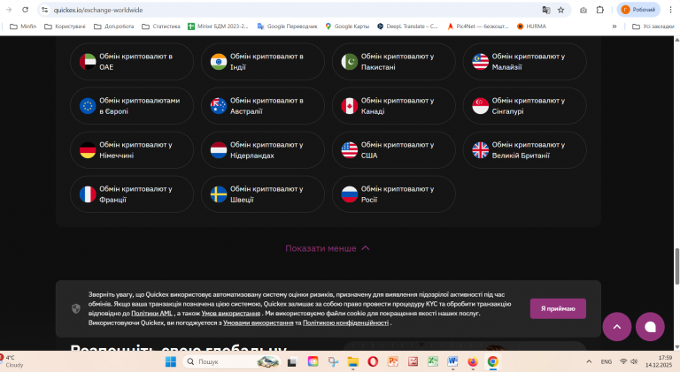The image size is (680, 372).
Task: Select crypto exchange in Європі
Action: [132, 105]
